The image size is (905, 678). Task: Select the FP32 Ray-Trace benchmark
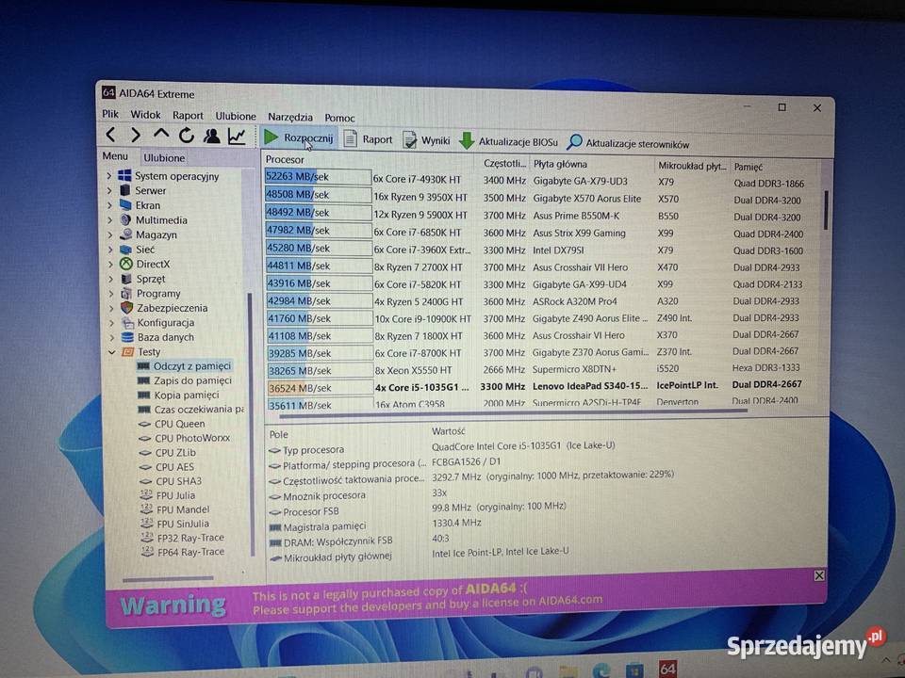click(x=183, y=538)
